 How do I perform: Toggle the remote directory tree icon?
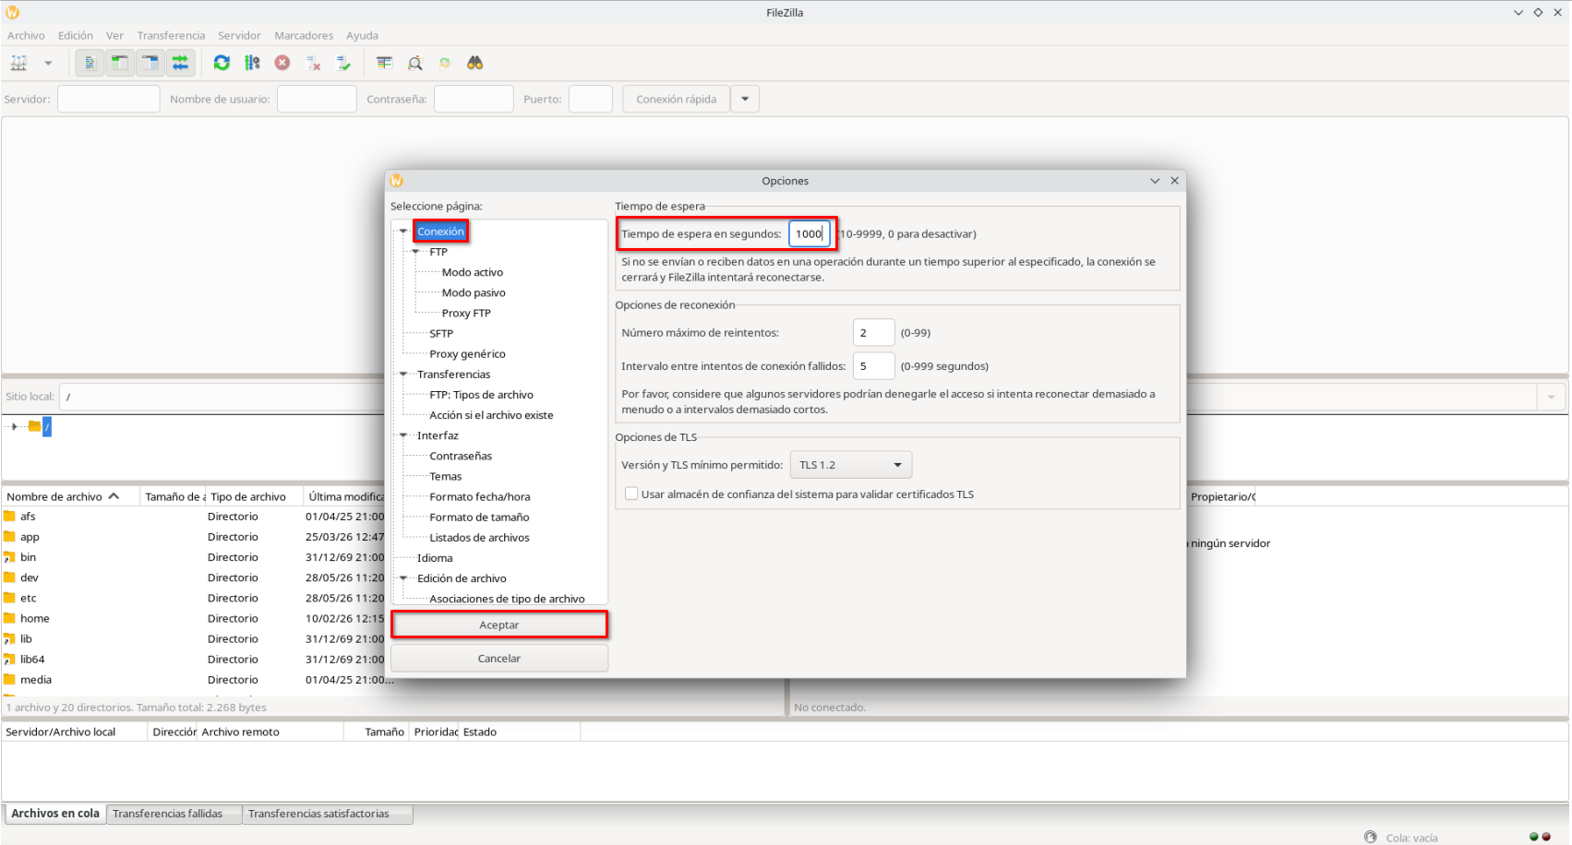150,63
